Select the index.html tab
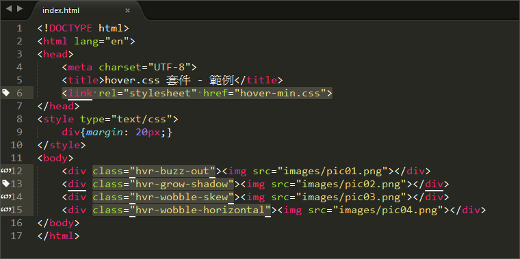Viewport: 520px width, 259px height. 61,11
